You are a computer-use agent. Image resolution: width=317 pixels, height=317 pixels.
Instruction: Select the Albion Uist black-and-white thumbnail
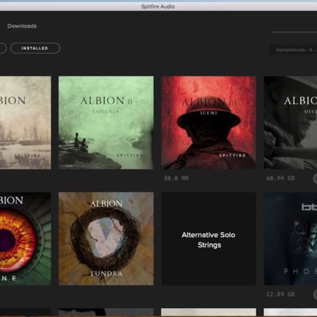(290, 123)
